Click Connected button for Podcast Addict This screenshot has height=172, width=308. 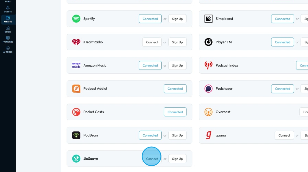coord(175,88)
